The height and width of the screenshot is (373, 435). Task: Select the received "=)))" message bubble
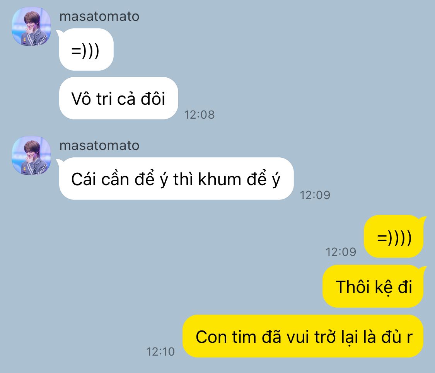click(x=86, y=49)
